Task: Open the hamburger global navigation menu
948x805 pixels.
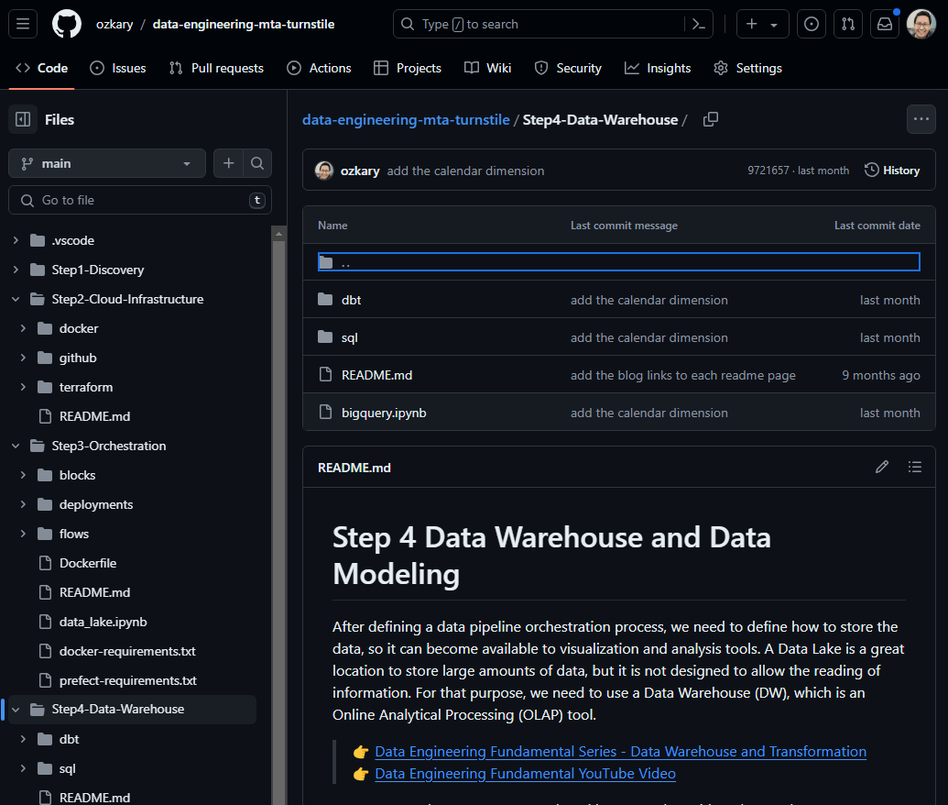Action: (x=23, y=24)
